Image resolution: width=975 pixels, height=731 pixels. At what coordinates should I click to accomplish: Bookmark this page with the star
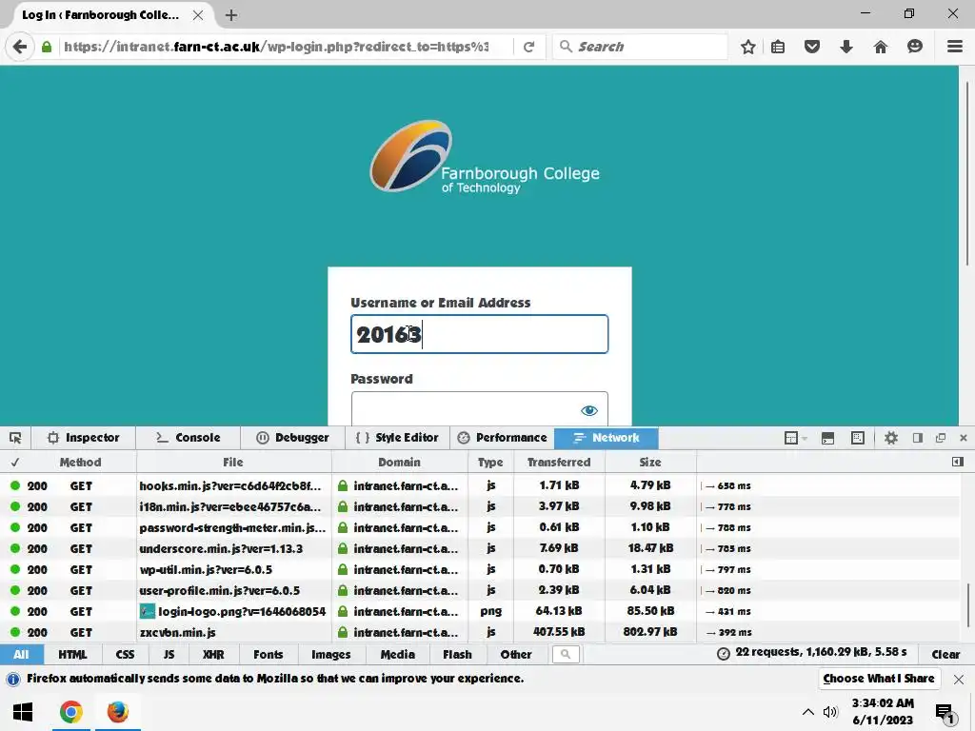click(x=748, y=47)
